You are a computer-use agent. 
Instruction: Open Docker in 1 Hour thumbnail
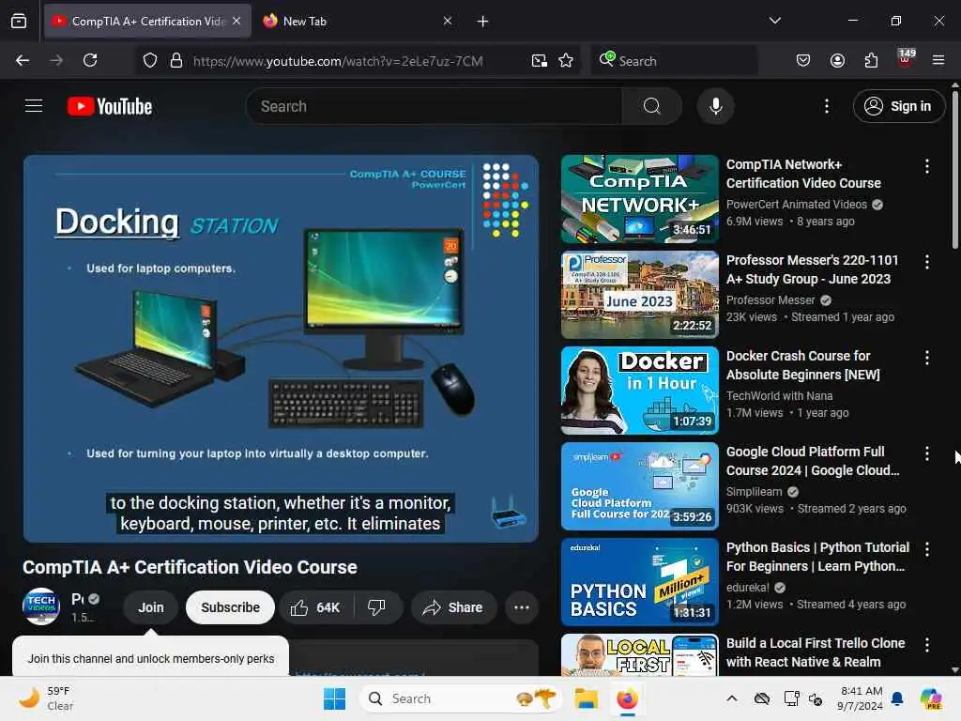coord(639,390)
